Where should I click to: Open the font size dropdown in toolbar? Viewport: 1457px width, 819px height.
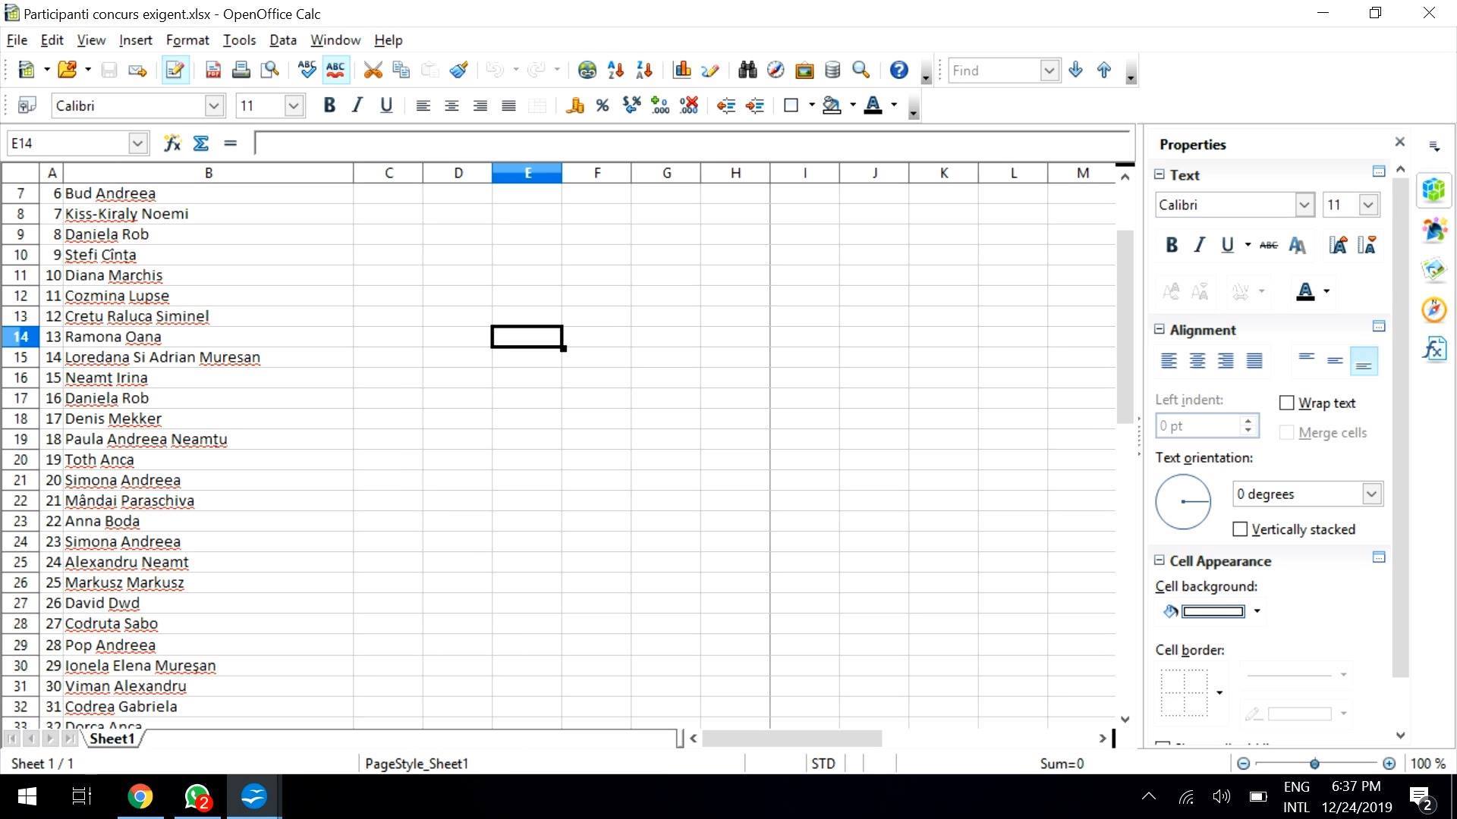point(294,106)
